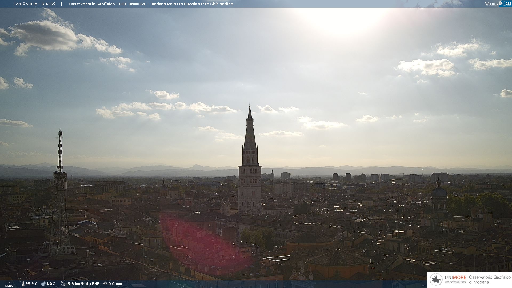Click the humidity water drops icon
Viewport: 512px width, 288px height.
point(43,284)
